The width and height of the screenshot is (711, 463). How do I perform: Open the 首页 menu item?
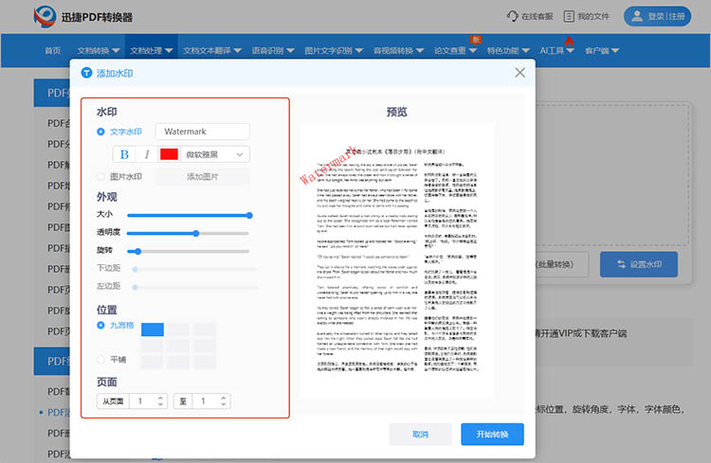pyautogui.click(x=53, y=51)
